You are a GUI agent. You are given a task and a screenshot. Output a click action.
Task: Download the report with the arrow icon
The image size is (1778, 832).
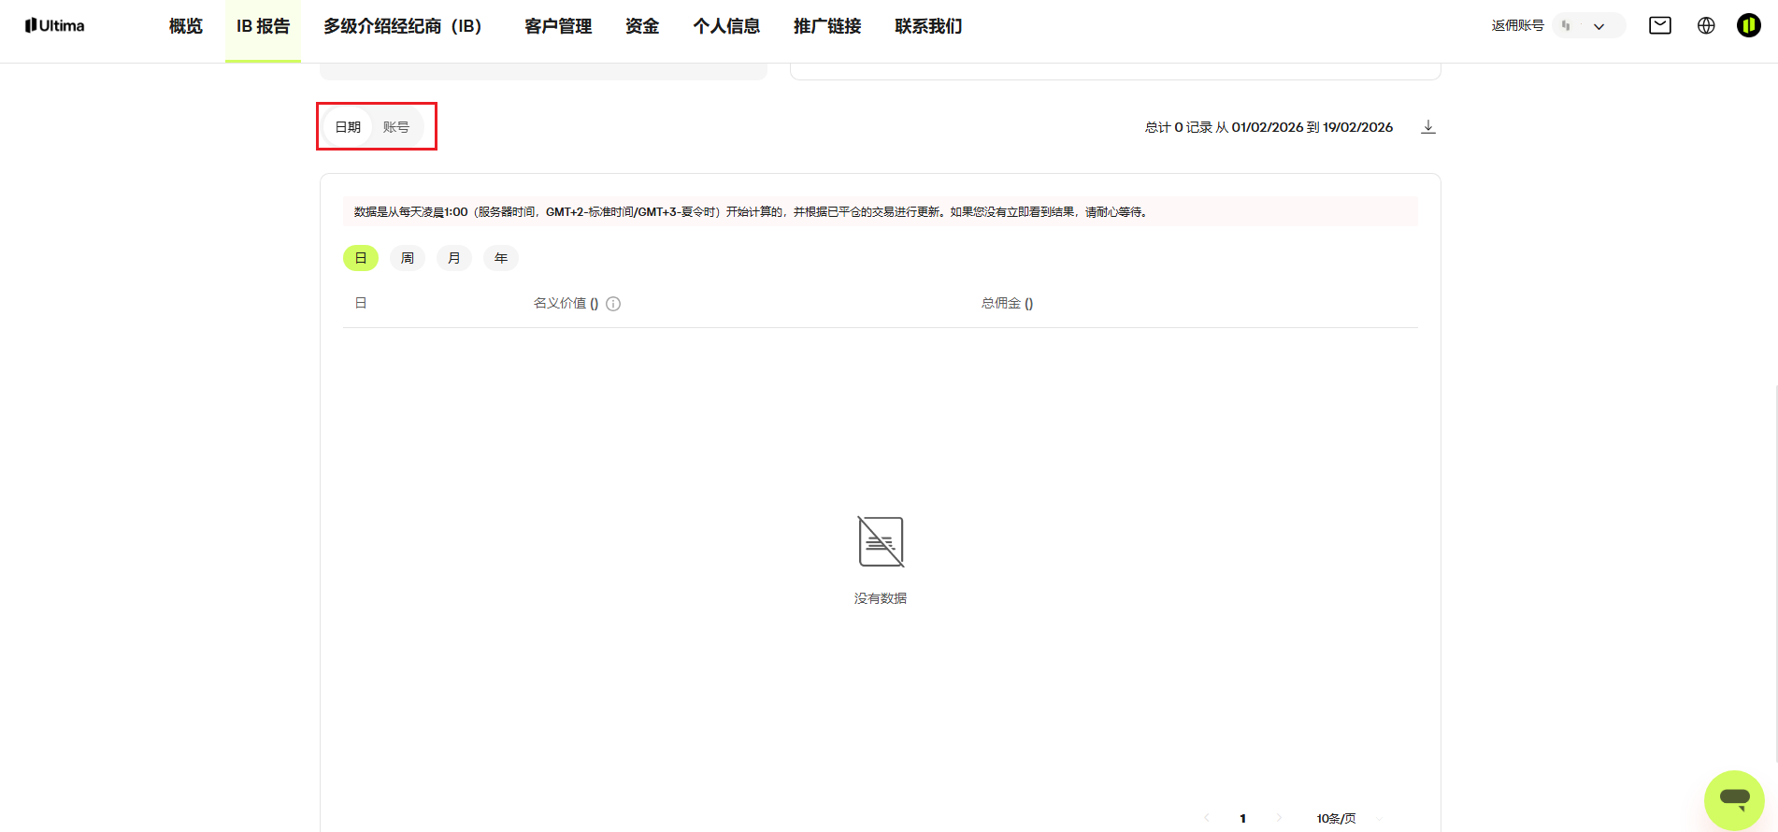(1428, 127)
